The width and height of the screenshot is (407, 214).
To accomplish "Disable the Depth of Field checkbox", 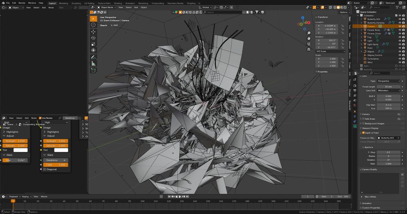I will pos(363,133).
